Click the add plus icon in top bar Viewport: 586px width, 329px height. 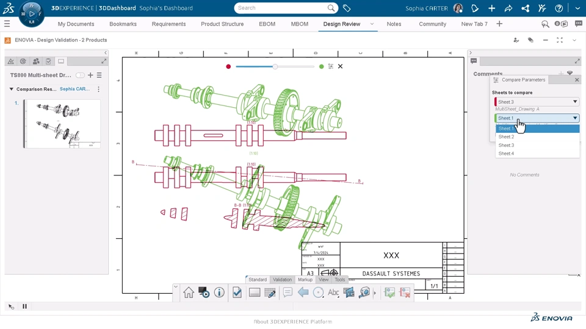491,8
